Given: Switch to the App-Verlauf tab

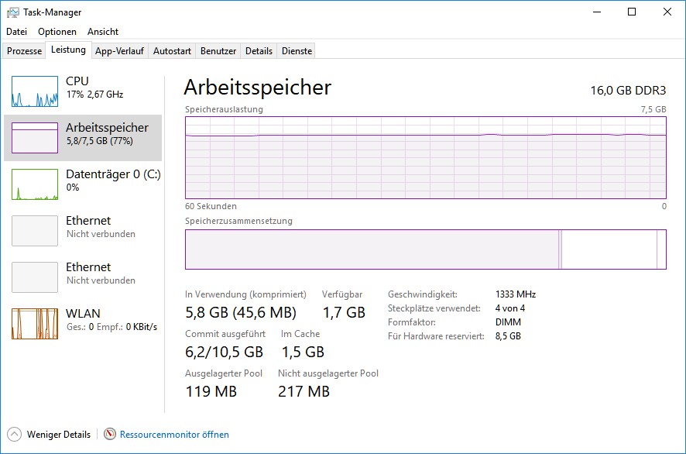Looking at the screenshot, I should pyautogui.click(x=119, y=51).
